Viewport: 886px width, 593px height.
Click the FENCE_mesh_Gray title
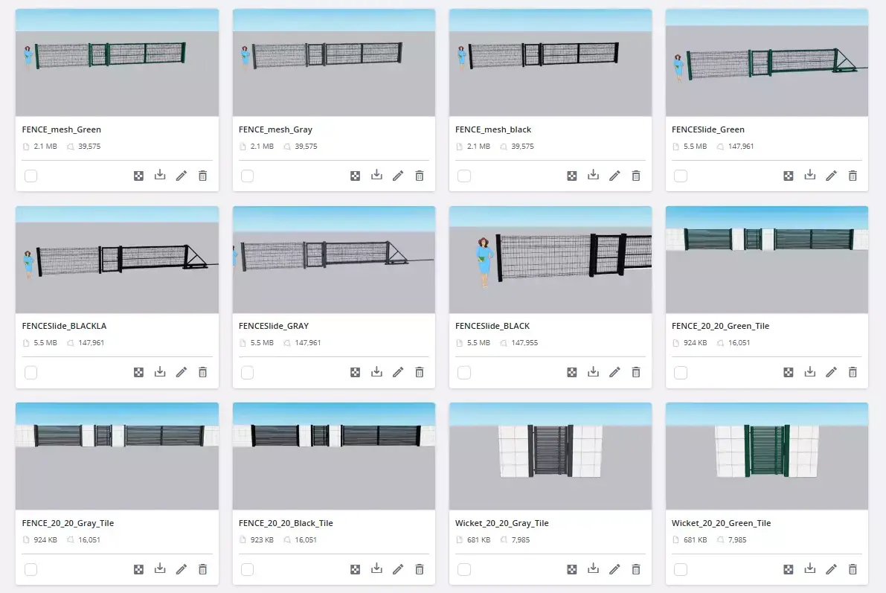275,129
